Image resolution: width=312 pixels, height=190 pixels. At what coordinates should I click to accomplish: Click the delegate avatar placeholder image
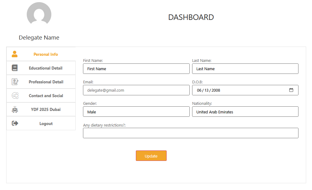pos(39,13)
